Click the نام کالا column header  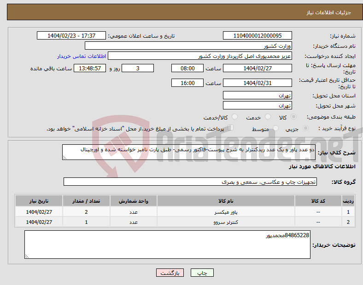(226, 201)
